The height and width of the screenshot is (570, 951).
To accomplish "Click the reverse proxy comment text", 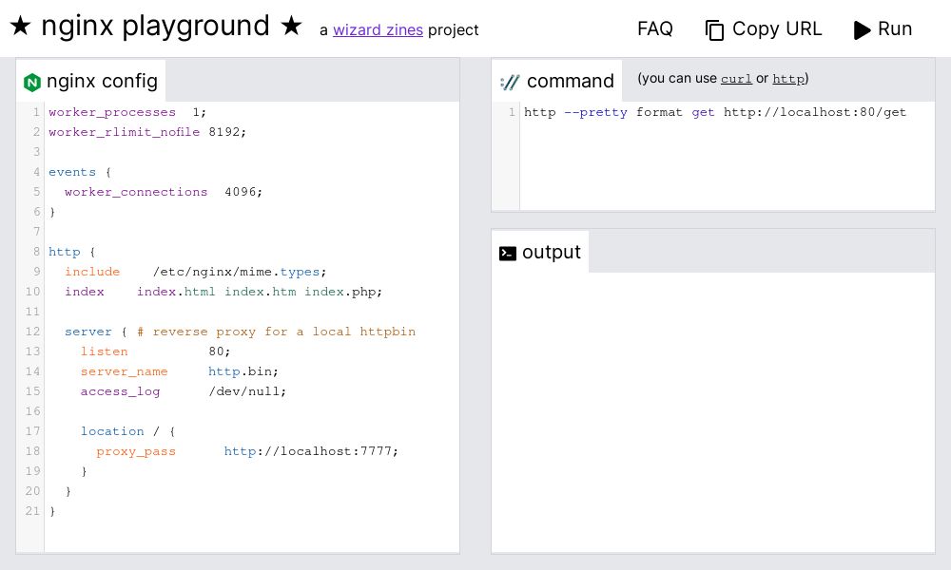I will pos(277,332).
